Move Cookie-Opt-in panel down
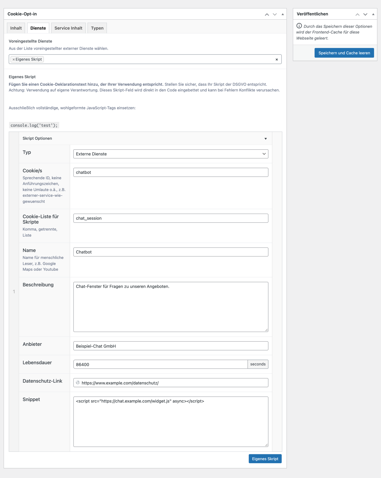The image size is (381, 478). coord(275,14)
